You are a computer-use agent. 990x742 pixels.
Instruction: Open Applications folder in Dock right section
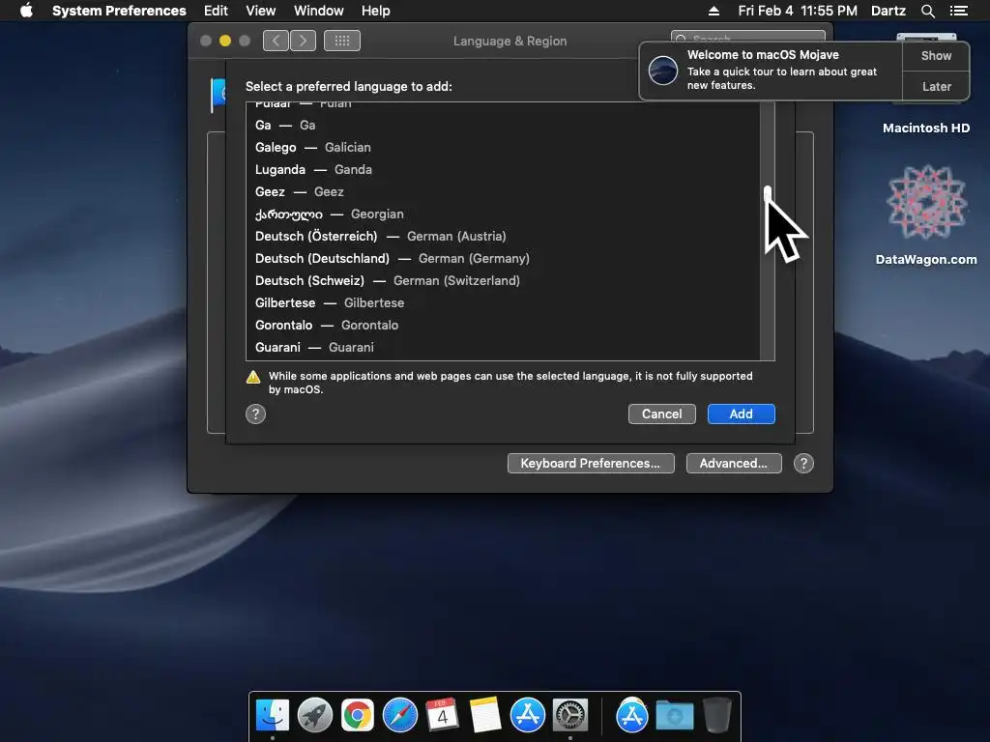(x=632, y=716)
